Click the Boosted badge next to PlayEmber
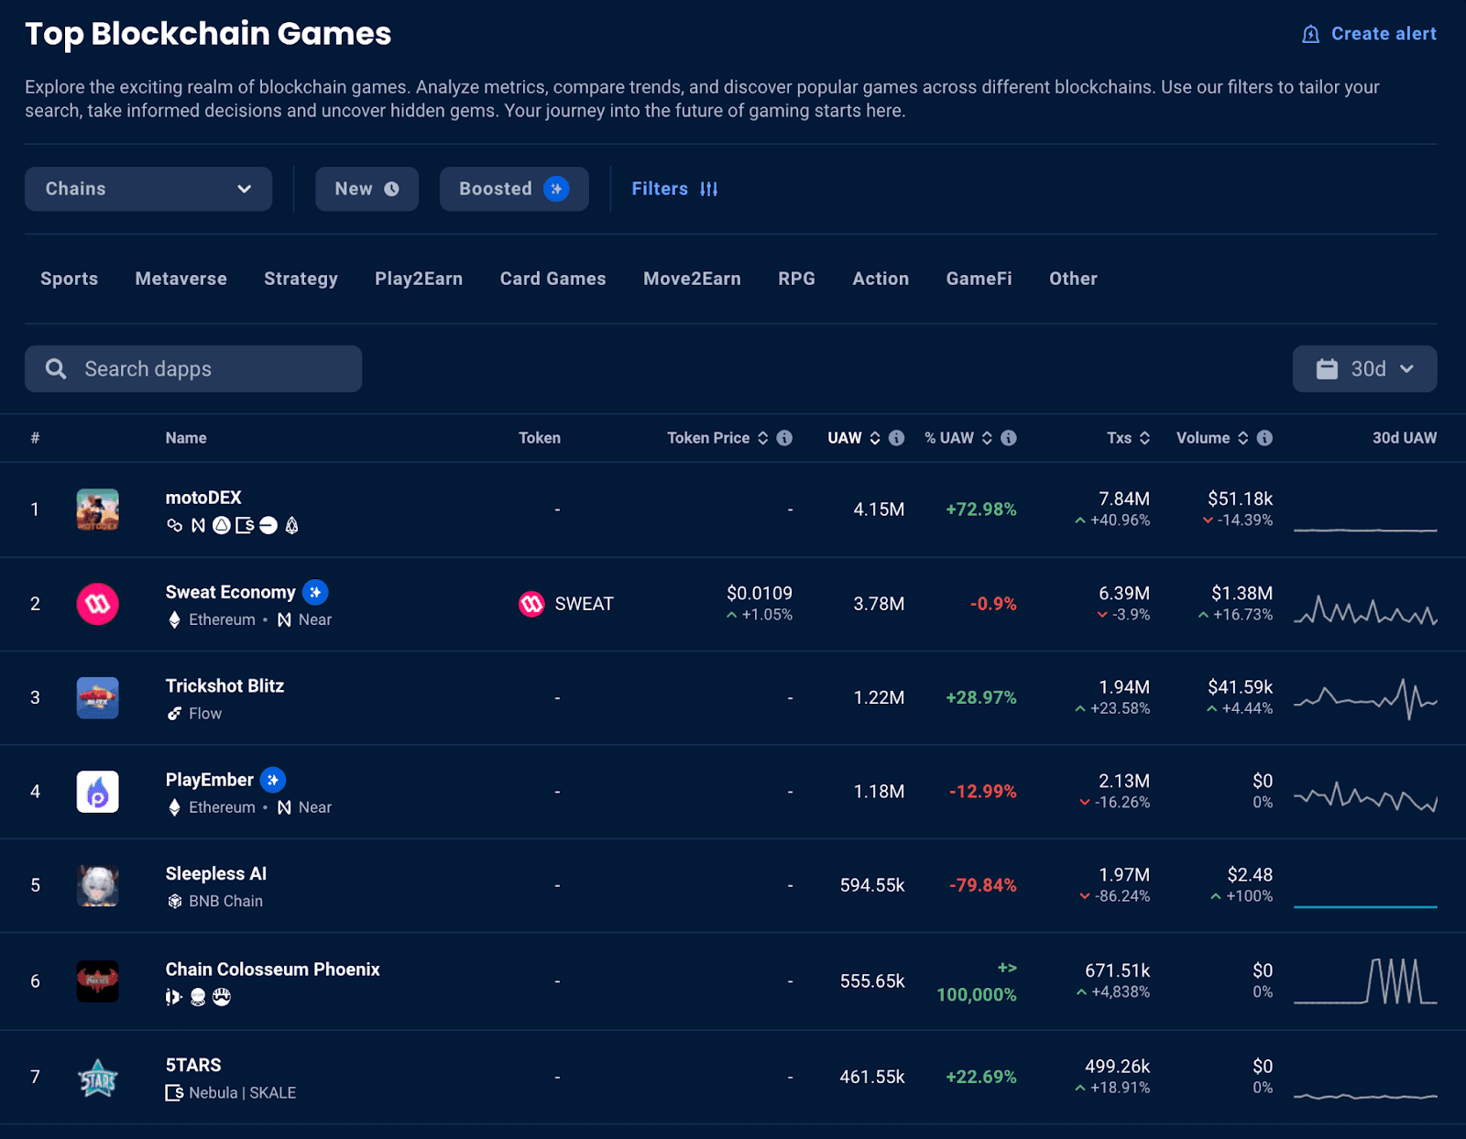The height and width of the screenshot is (1139, 1466). point(272,780)
